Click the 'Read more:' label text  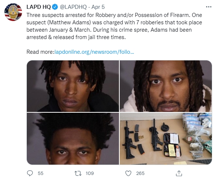click(40, 52)
